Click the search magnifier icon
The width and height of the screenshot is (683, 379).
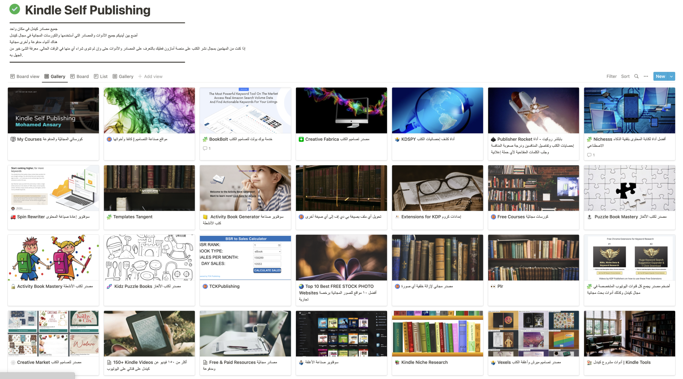(636, 76)
